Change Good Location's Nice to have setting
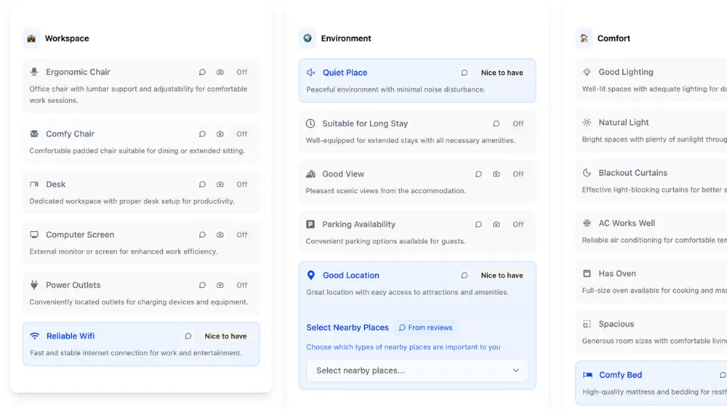This screenshot has height=409, width=727. click(502, 275)
